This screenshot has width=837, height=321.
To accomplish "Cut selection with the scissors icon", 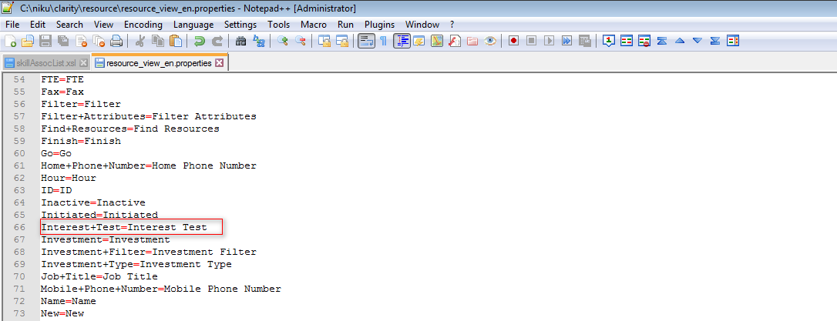I will coord(139,41).
